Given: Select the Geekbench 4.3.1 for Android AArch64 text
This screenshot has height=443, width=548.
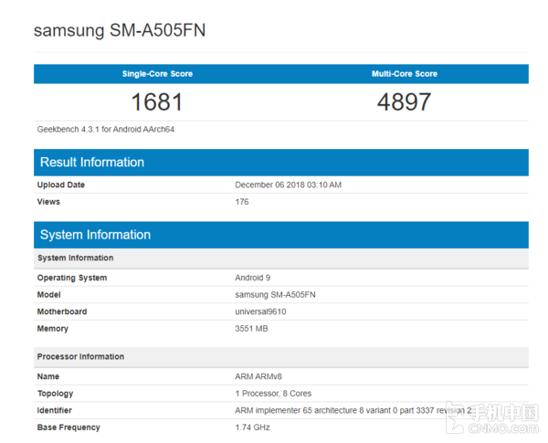Looking at the screenshot, I should (106, 130).
